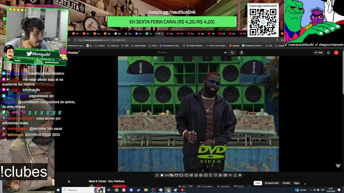The height and width of the screenshot is (193, 344).
Task: Open Steam from the taskbar
Action: click(138, 190)
